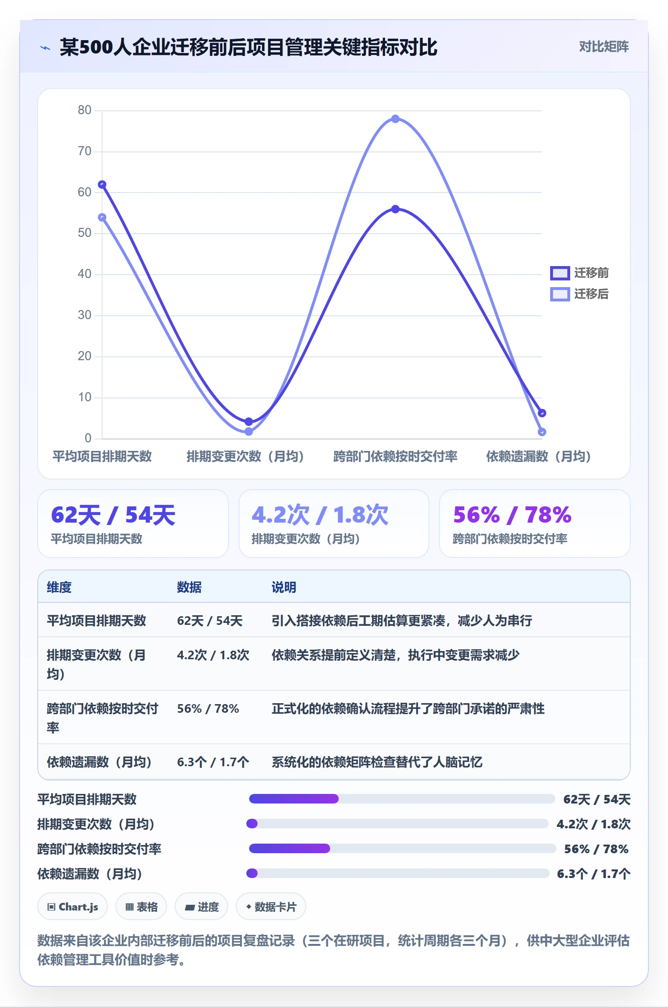Select 迁移前 chart point for 依赖遗漏数

(x=542, y=413)
